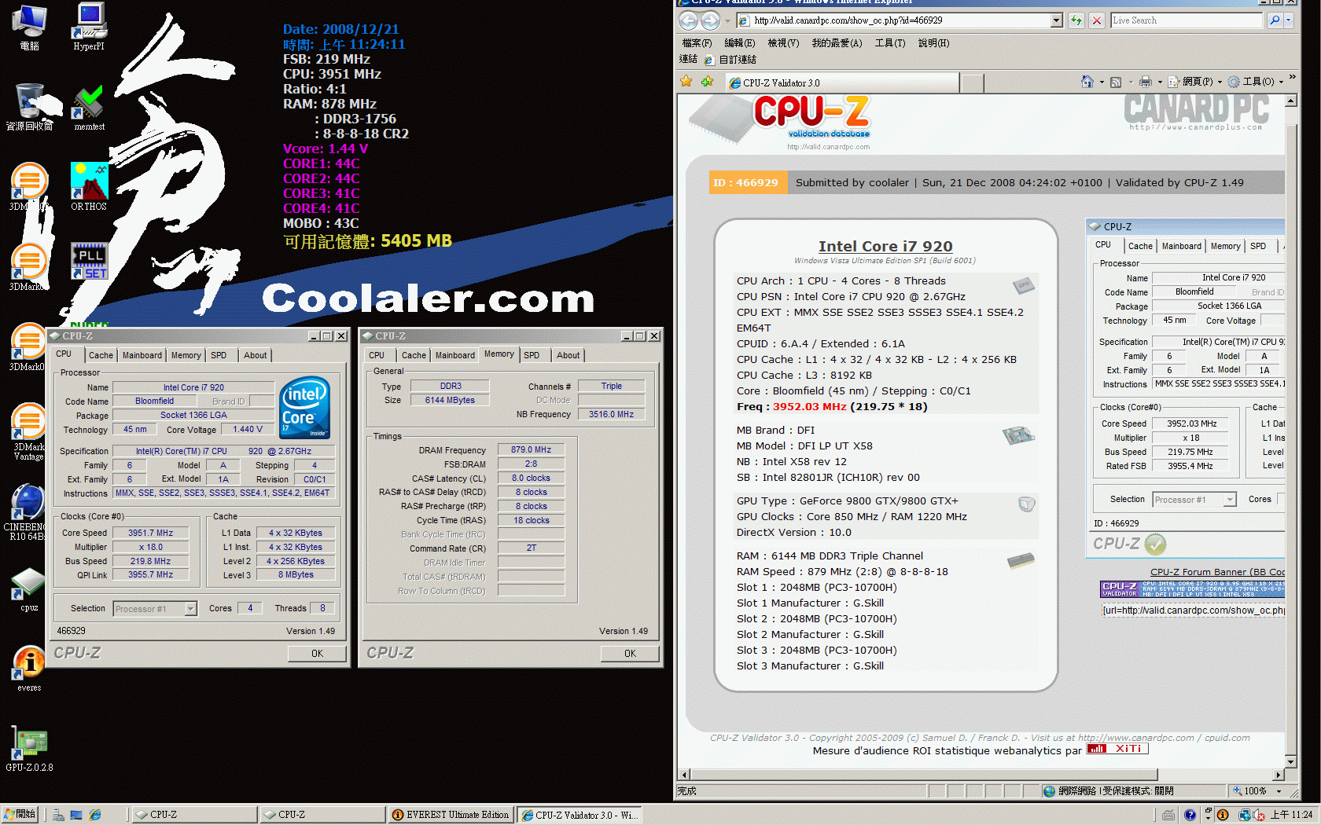Viewport: 1321px width, 825px height.
Task: Expand the Print options dropdown arrow
Action: 1158,82
